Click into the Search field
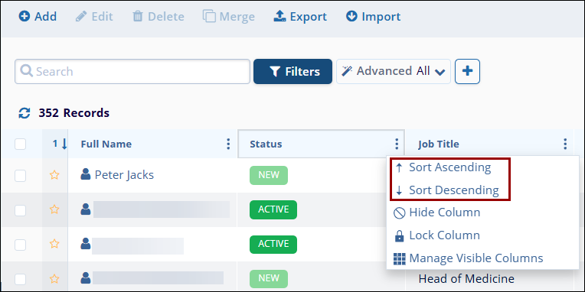This screenshot has width=585, height=292. (x=132, y=72)
